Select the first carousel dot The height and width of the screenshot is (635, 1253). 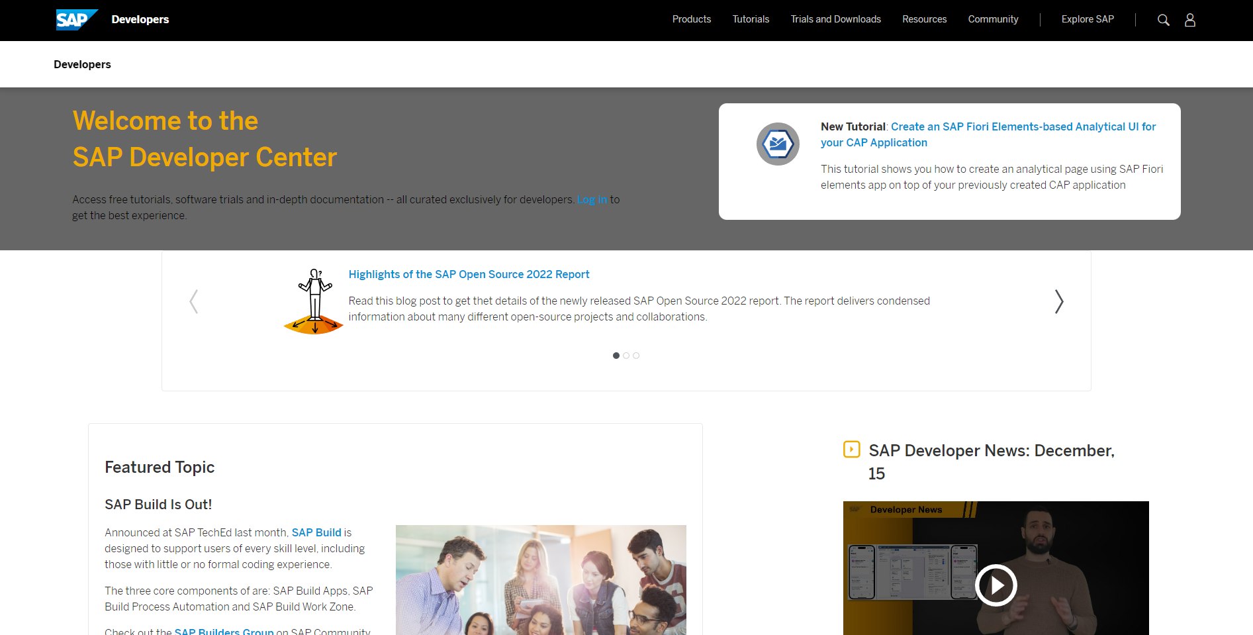[x=616, y=356]
